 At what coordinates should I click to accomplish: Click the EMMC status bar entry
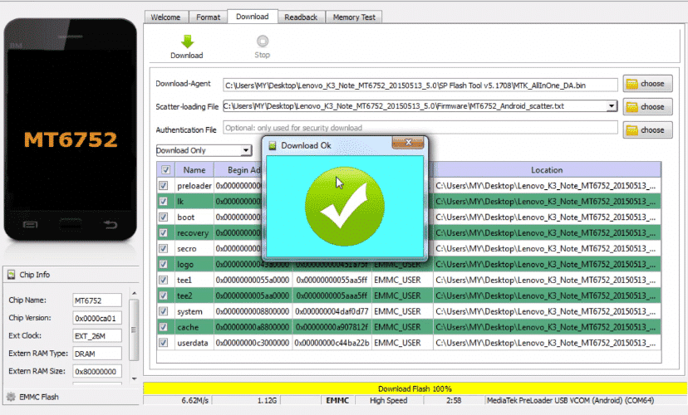[337, 401]
